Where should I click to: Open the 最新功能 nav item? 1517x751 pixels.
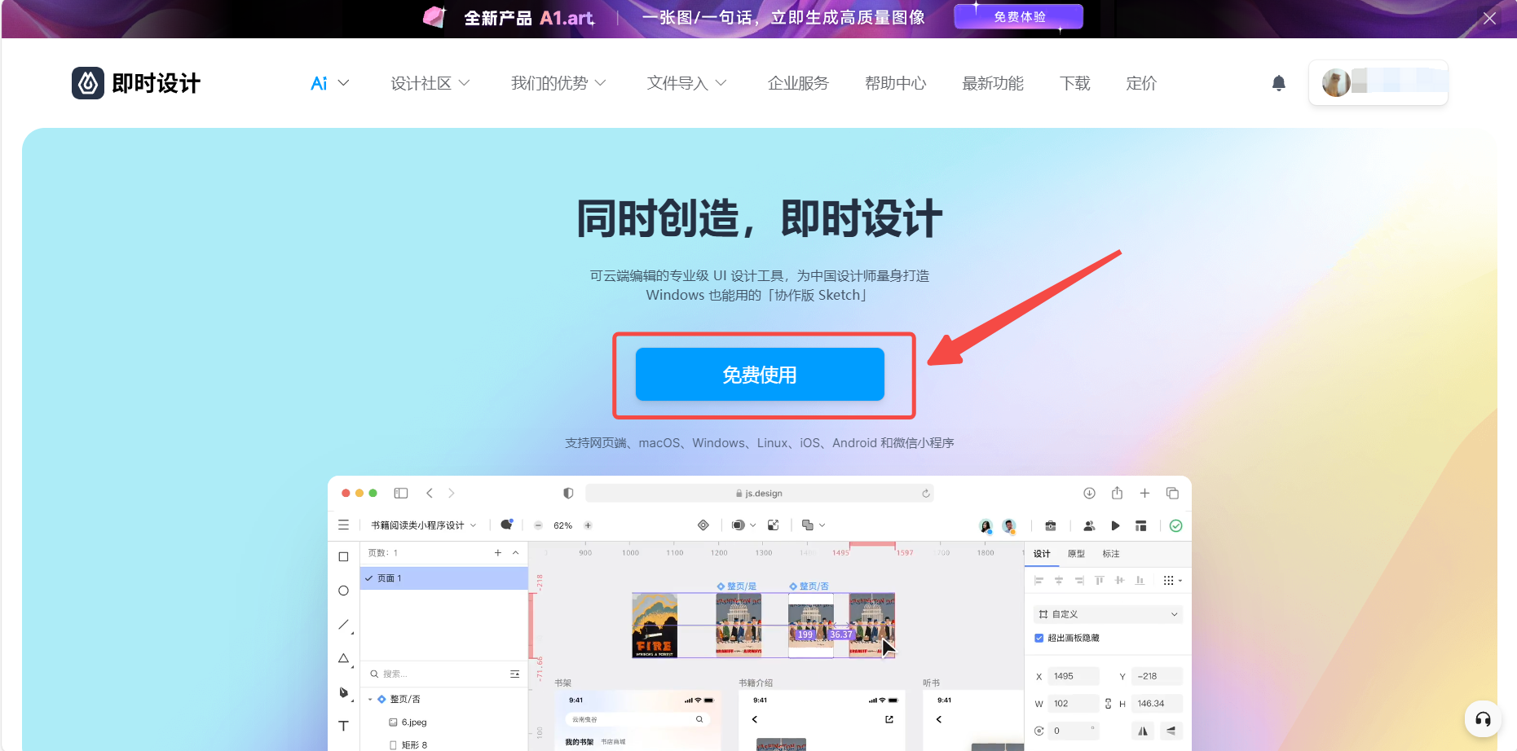(x=993, y=83)
